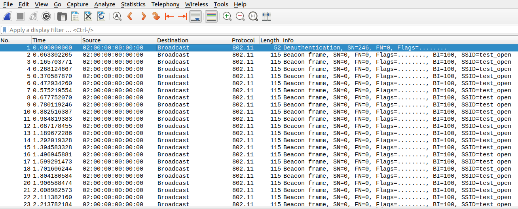Click the display filter input field

[x=237, y=30]
